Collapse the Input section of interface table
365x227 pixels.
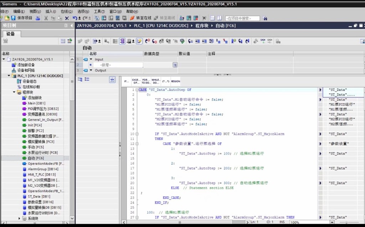[x=91, y=59]
